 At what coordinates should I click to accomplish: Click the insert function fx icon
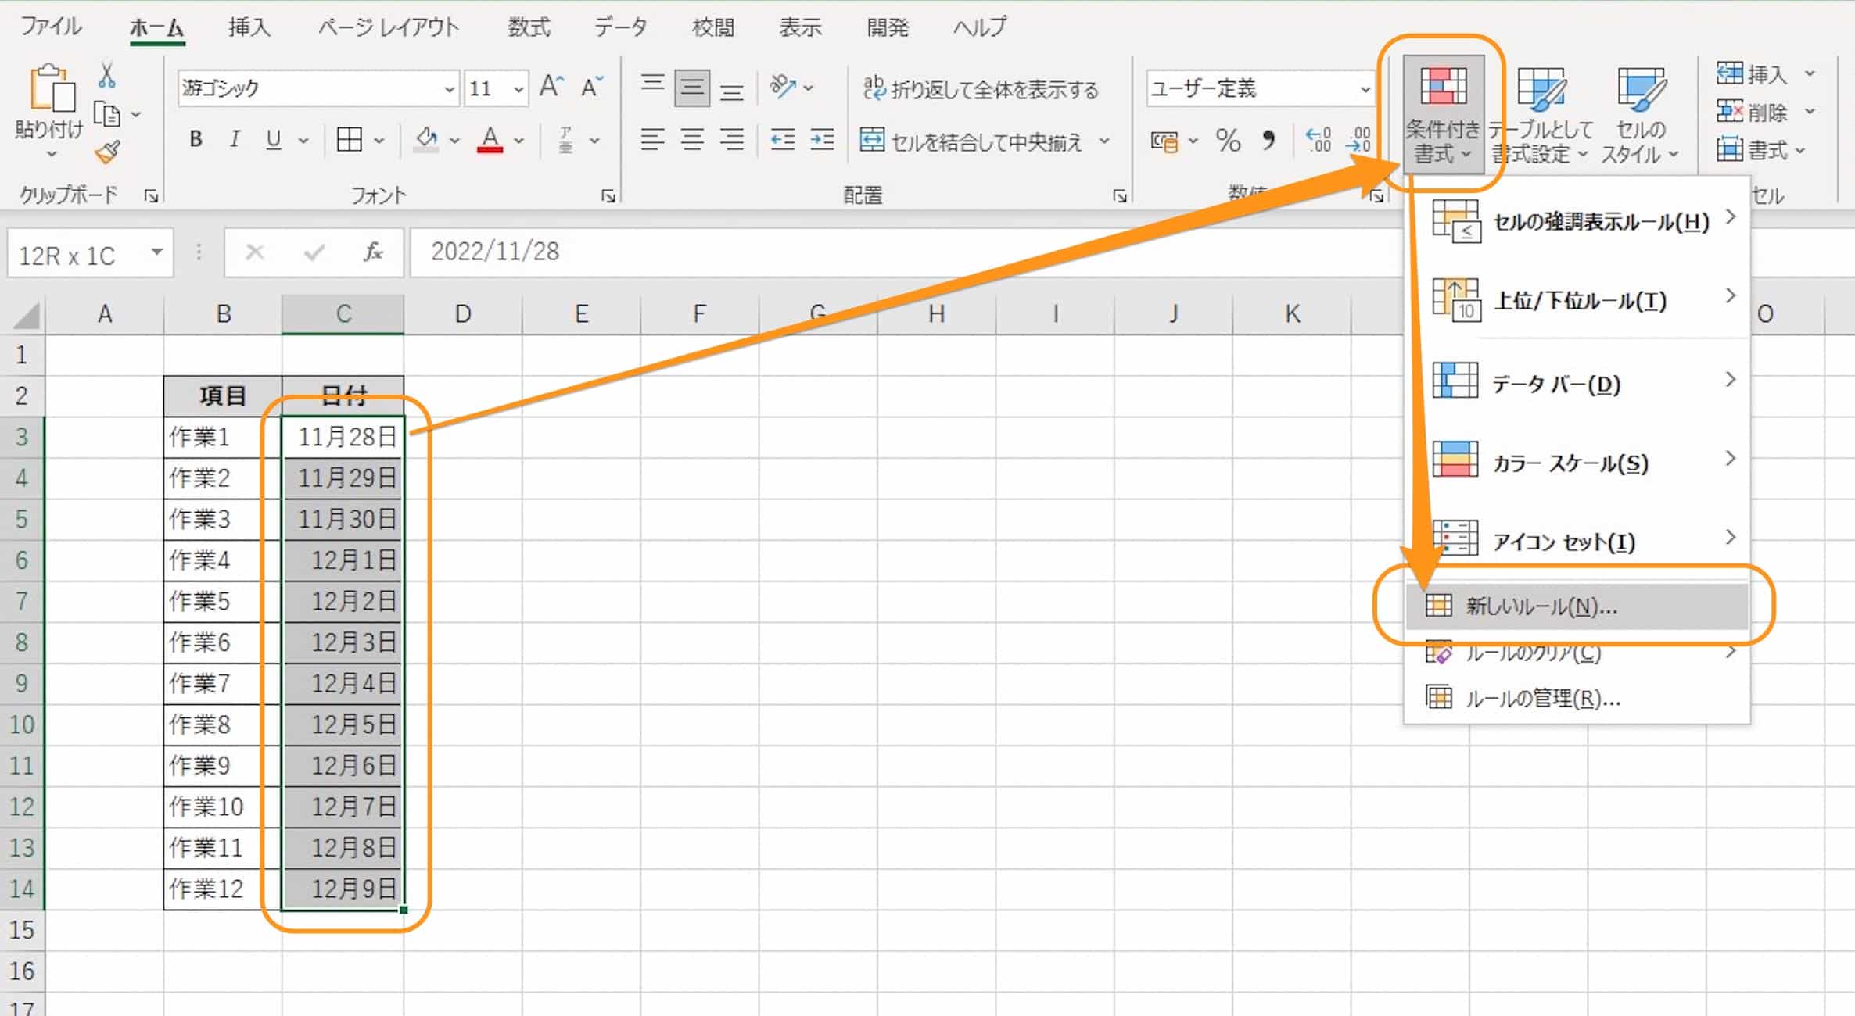click(372, 252)
